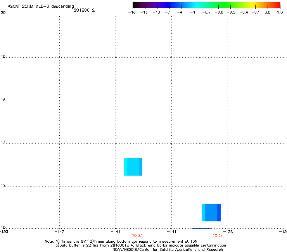Click the colorbar label '-0.6'
Screen dimensions: 287x252
click(219, 12)
